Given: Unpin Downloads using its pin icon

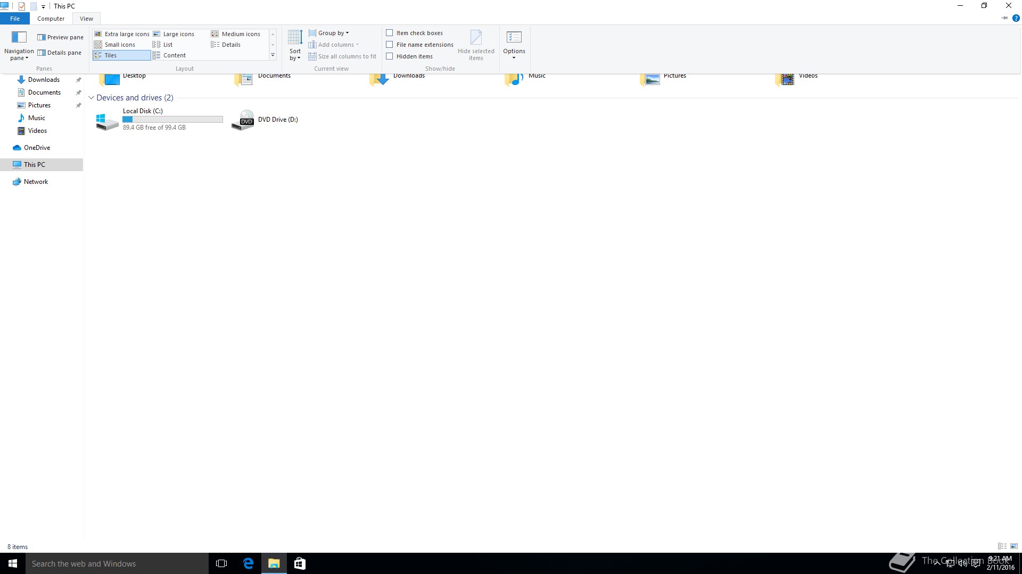Looking at the screenshot, I should (x=78, y=80).
